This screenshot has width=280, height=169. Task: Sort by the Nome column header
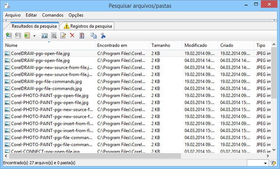[x=49, y=45]
